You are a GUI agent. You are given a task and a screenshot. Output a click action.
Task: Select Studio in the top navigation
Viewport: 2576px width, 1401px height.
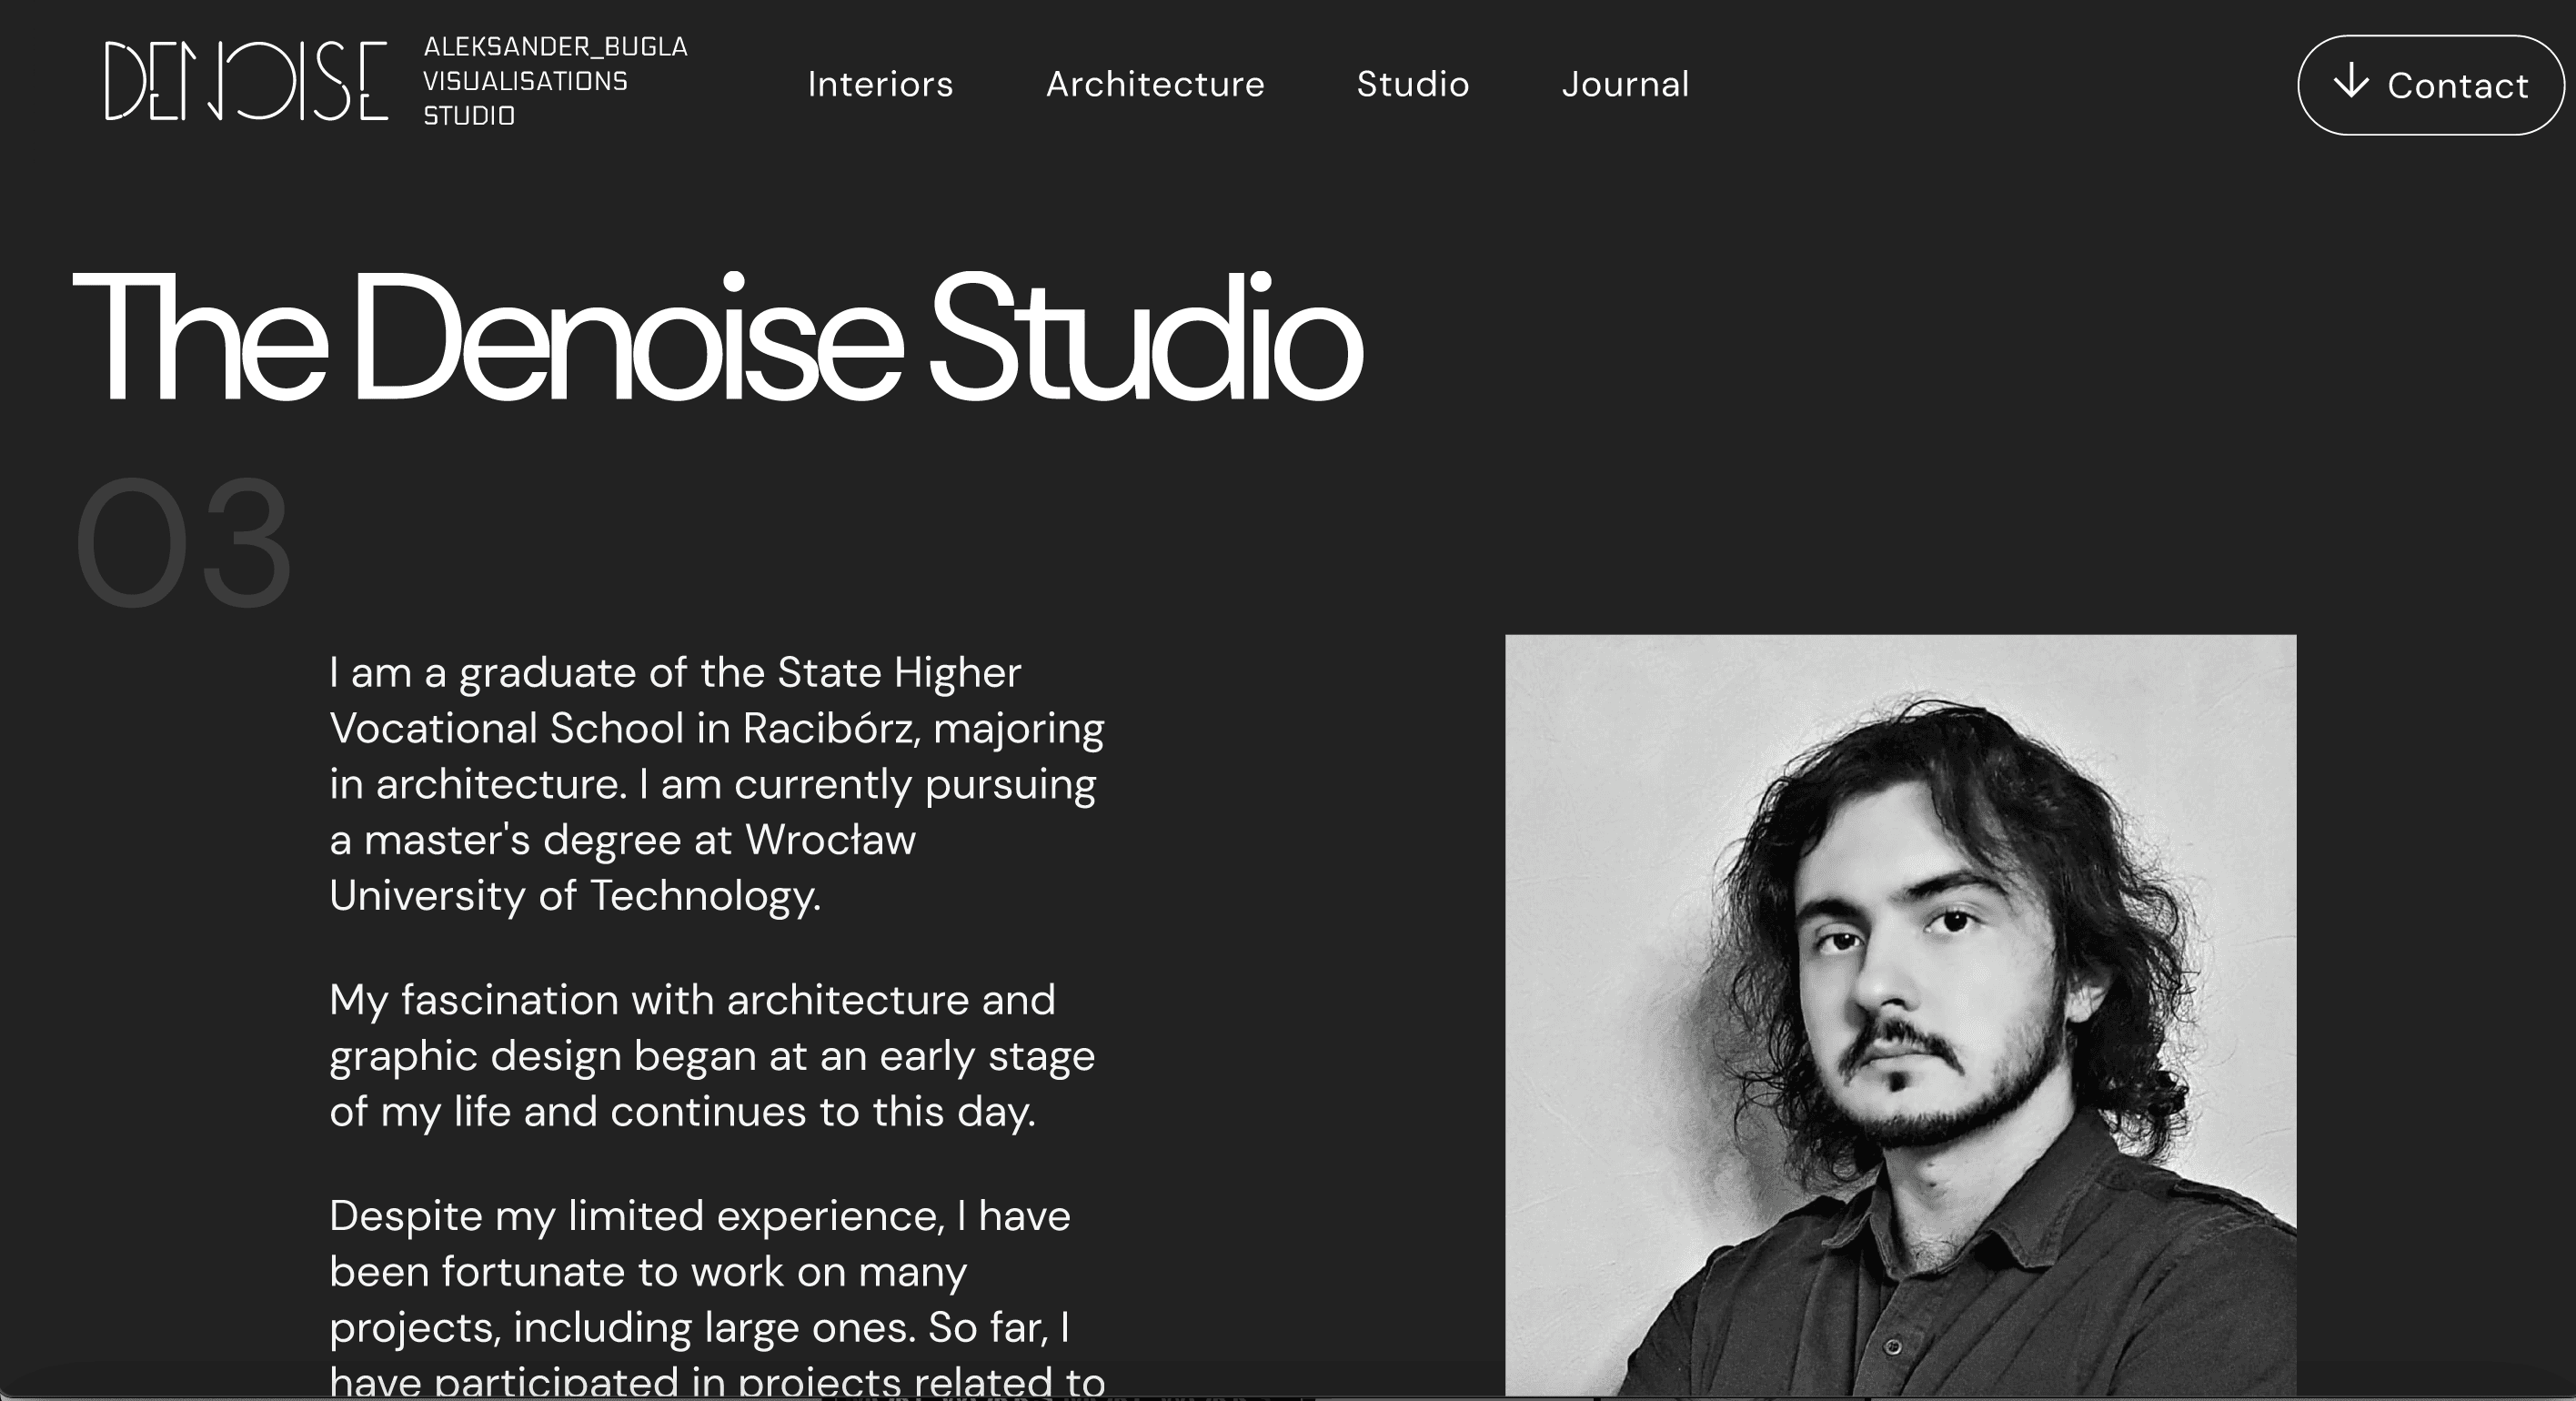click(1413, 84)
